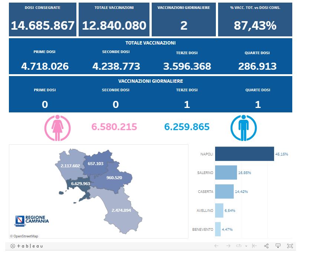Click the replay animation icon
316x253 pixels.
(x=239, y=246)
